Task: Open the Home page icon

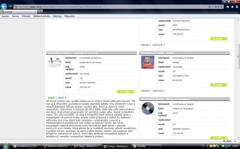Action: point(228,7)
